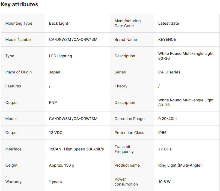Select the "12 VDC" output value
220x191 pixels.
point(57,133)
